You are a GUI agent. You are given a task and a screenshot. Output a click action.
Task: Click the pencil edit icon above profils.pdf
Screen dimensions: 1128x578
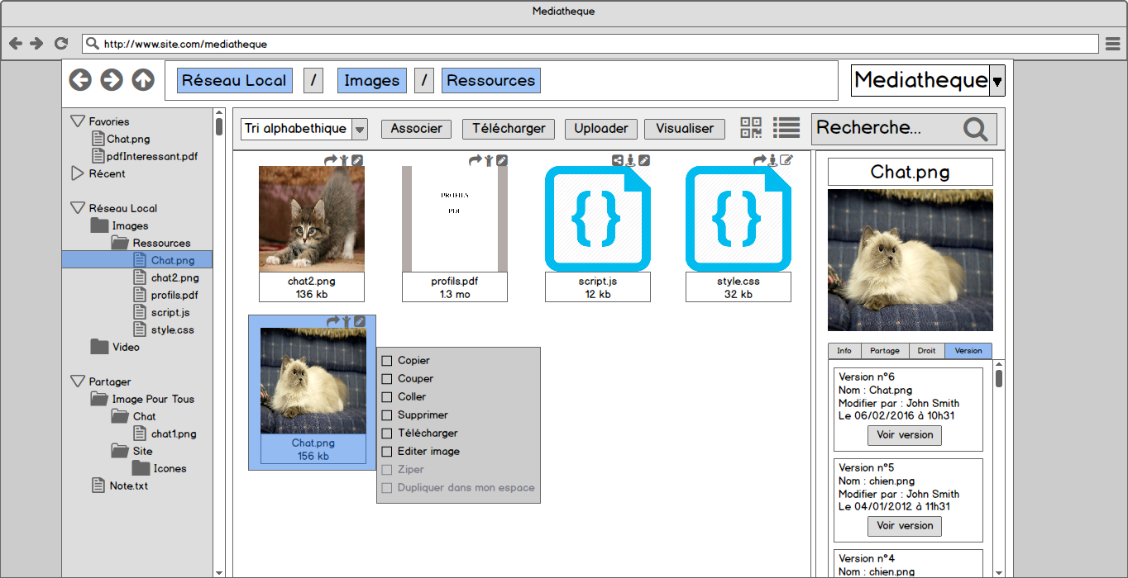(502, 160)
